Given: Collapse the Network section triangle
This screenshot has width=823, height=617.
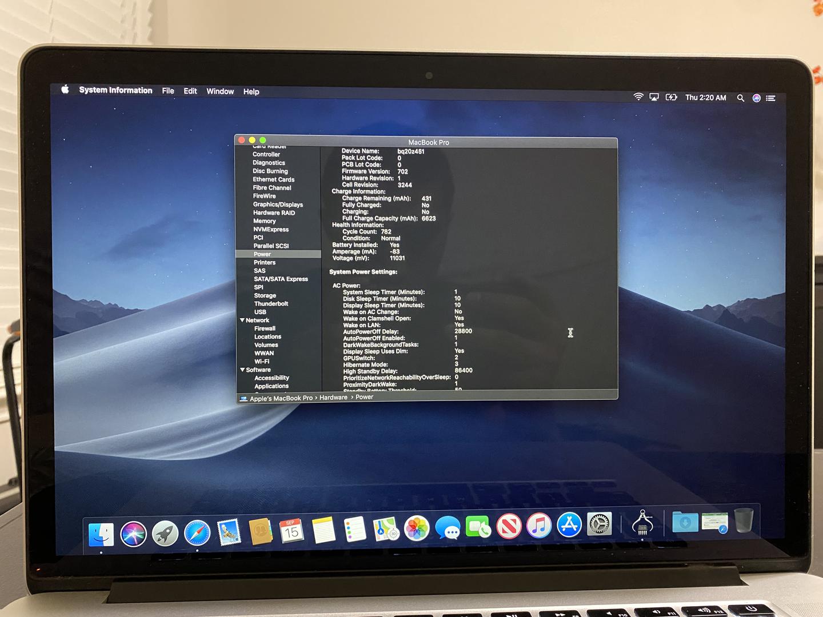Looking at the screenshot, I should [242, 320].
